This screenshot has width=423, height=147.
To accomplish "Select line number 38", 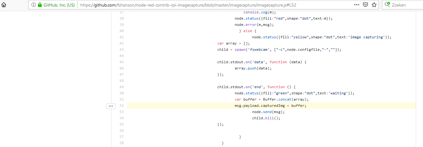I will 121,18.
